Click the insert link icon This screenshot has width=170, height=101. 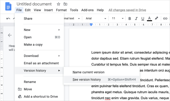point(165,18)
